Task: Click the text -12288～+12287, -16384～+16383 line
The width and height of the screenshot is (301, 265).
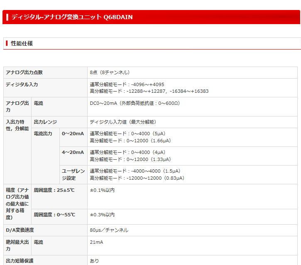Action: pyautogui.click(x=149, y=91)
